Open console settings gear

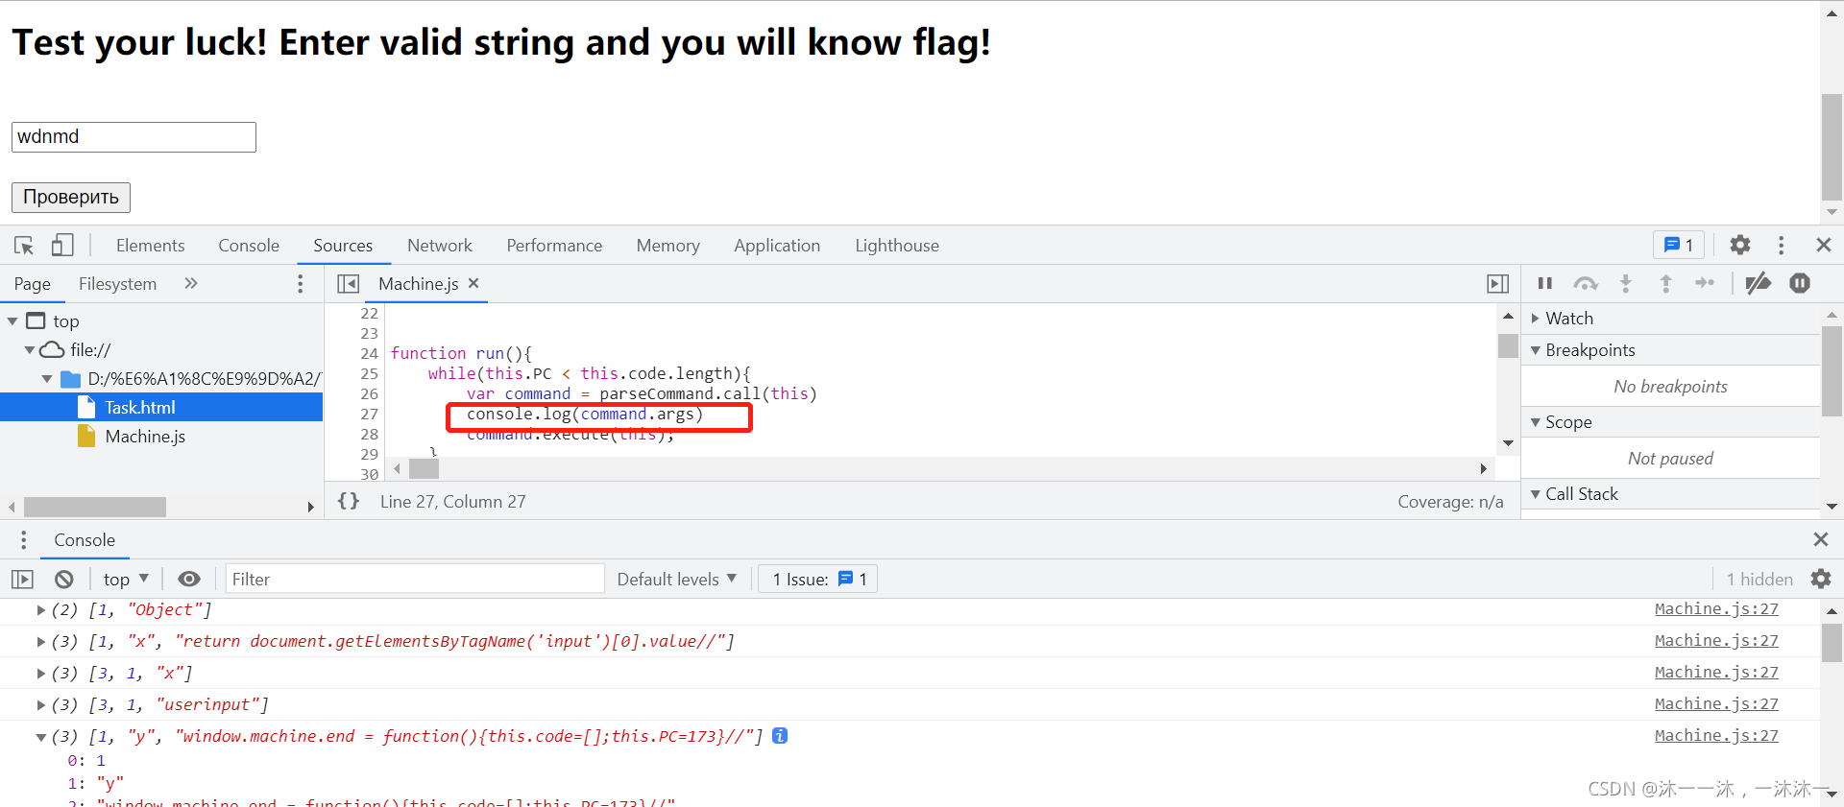point(1820,579)
